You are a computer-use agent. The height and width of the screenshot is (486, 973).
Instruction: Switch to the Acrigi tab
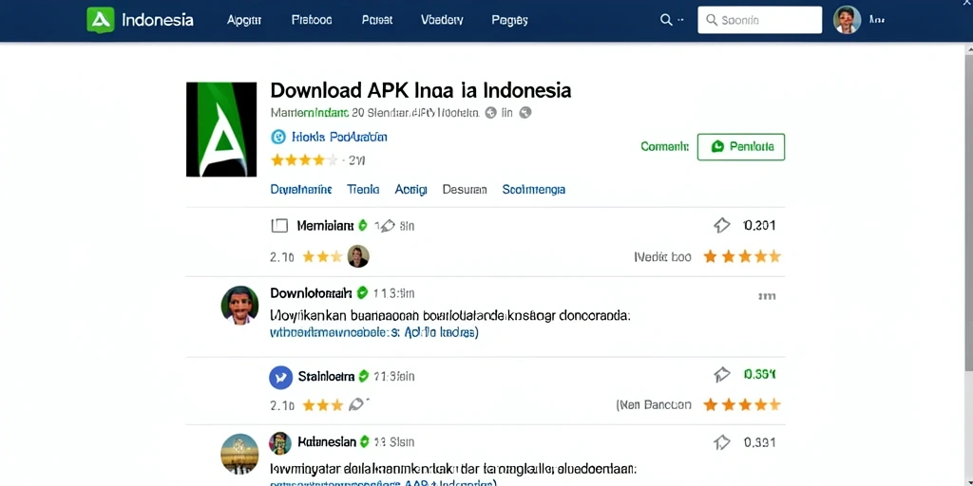(x=410, y=189)
